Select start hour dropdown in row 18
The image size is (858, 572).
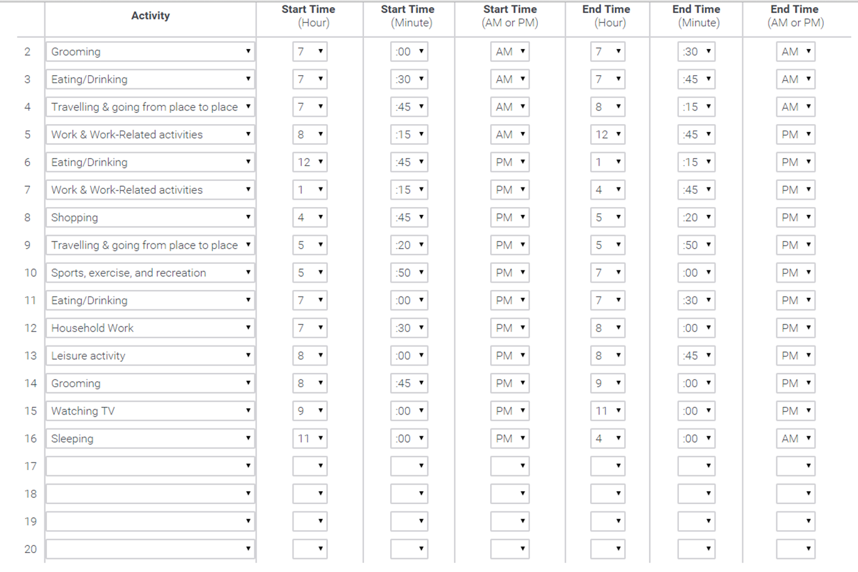[310, 494]
